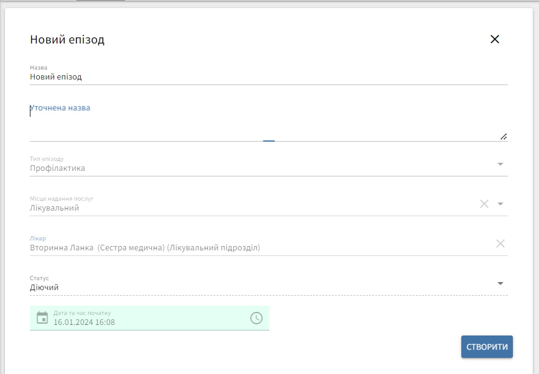539x374 pixels.
Task: Click the Новий епізод dialog heading
Action: [x=67, y=40]
